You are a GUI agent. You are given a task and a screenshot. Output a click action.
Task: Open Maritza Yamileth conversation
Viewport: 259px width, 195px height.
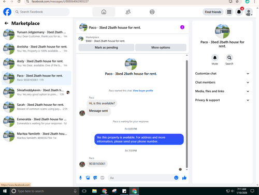(x=36, y=136)
